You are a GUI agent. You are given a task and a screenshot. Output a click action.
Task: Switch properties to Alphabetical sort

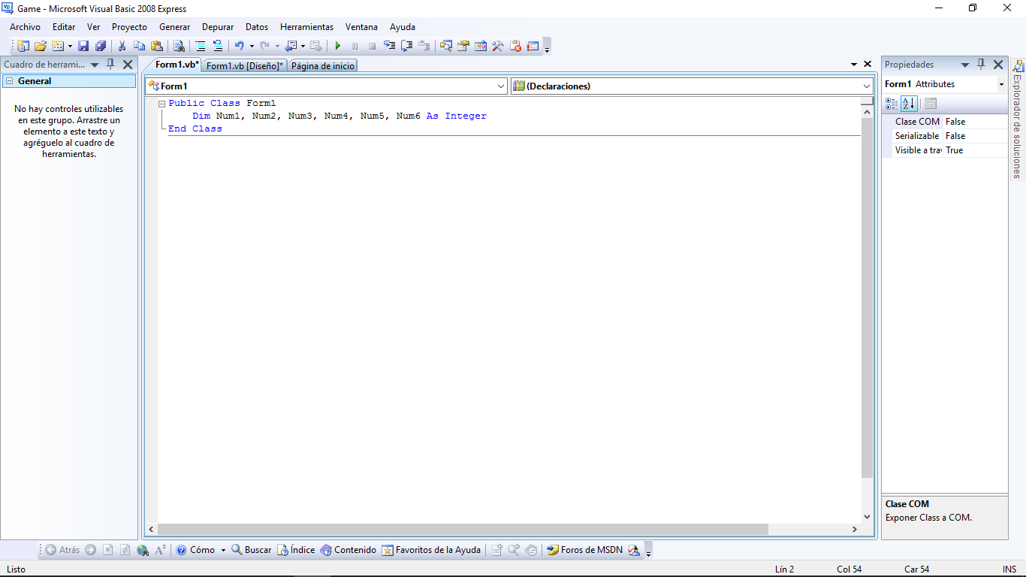[x=908, y=104]
